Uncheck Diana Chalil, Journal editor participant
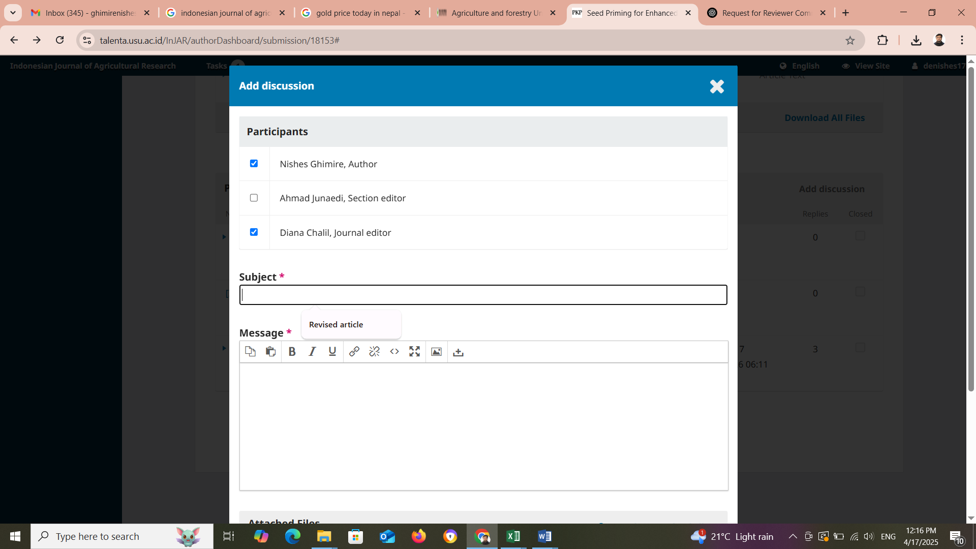 (254, 232)
